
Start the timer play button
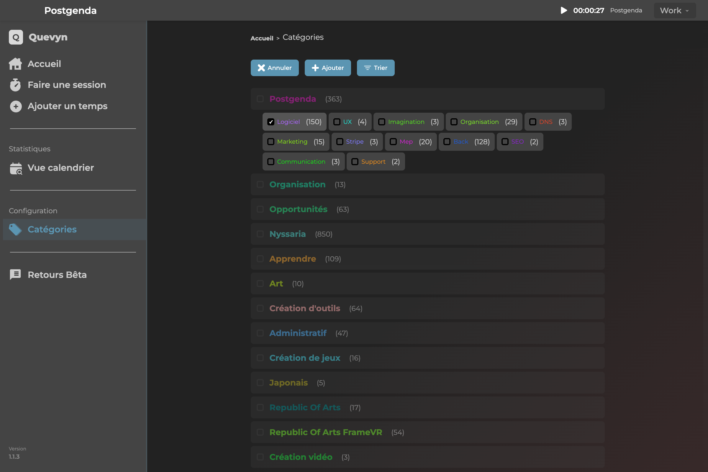(x=563, y=11)
